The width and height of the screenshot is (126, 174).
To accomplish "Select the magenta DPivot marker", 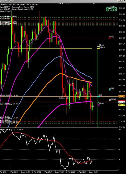I will coord(98,105).
